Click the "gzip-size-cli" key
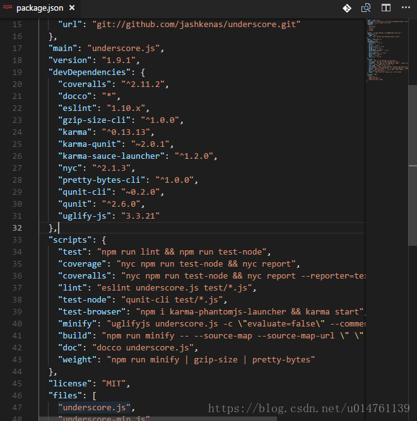The width and height of the screenshot is (417, 421). coord(94,120)
